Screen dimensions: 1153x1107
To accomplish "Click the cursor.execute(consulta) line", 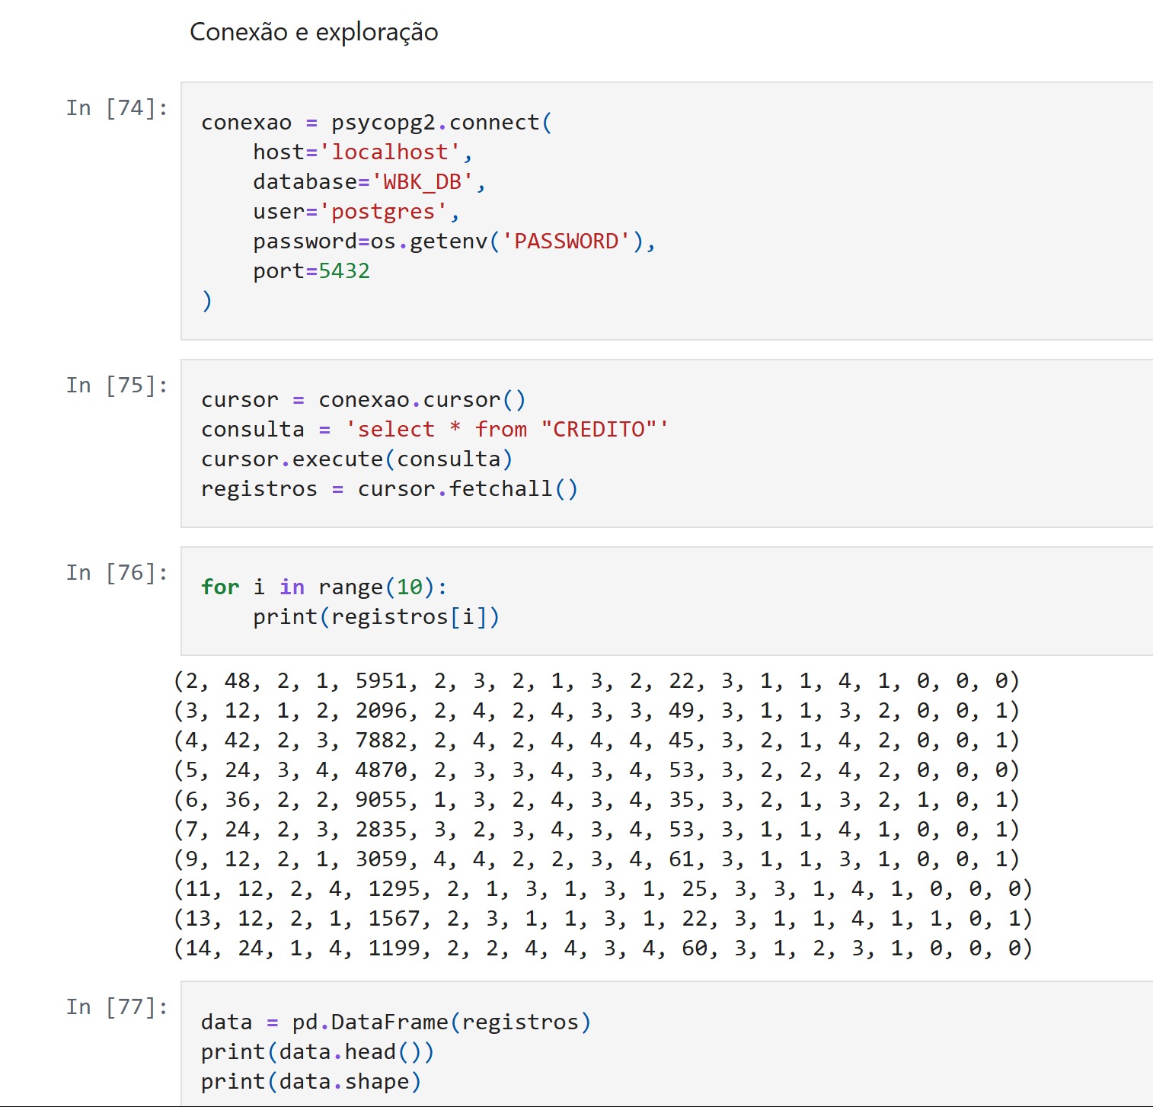I will 356,459.
